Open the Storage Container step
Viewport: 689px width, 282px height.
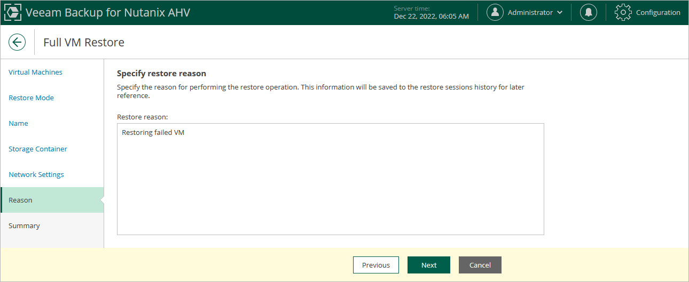pyautogui.click(x=38, y=149)
